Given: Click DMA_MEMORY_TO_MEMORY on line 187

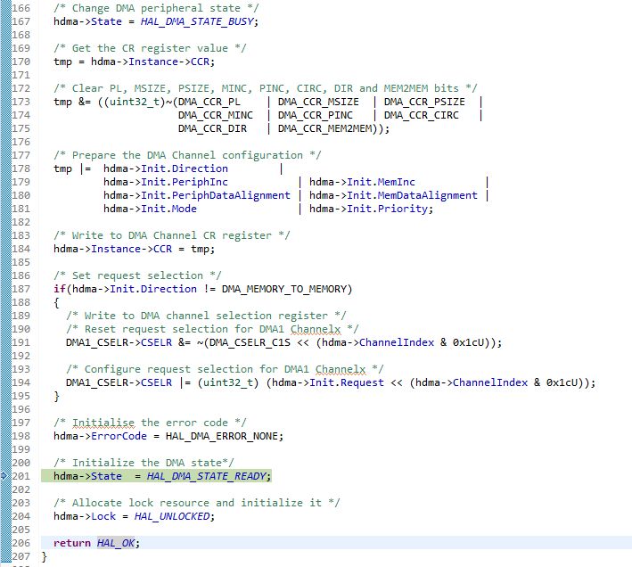Looking at the screenshot, I should tap(284, 289).
